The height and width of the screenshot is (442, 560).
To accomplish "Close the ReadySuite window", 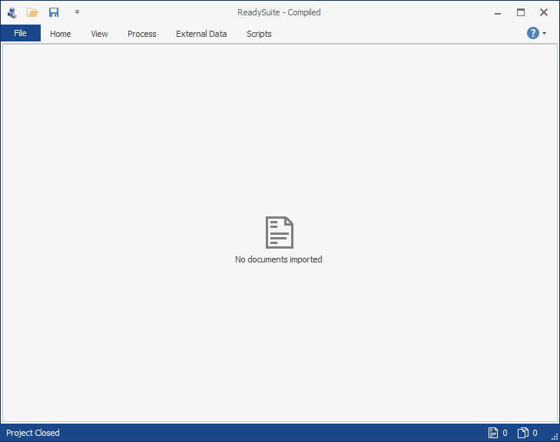I will tap(544, 12).
